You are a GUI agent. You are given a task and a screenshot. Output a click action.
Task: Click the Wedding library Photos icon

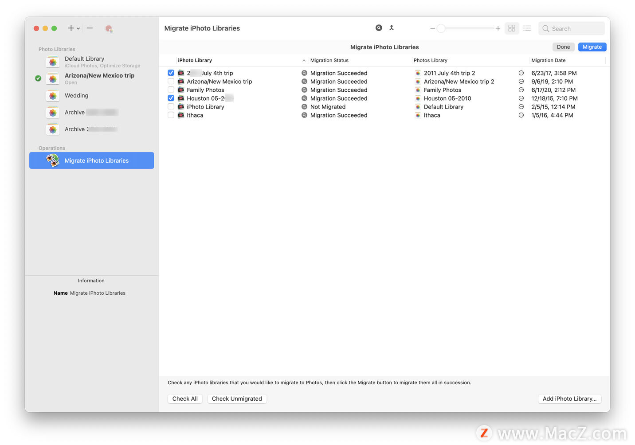pyautogui.click(x=53, y=96)
